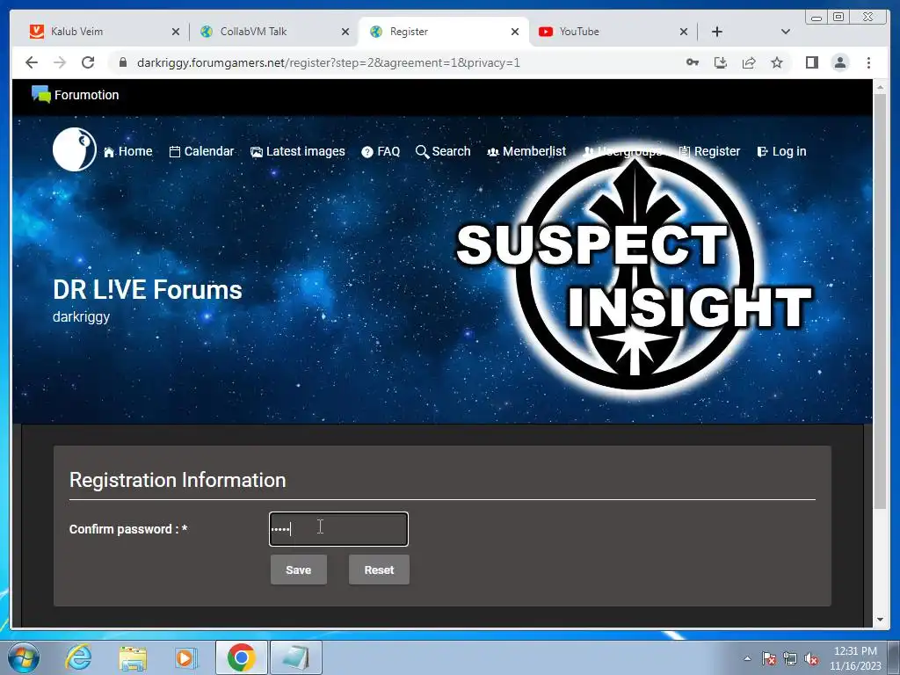
Task: Click the Register nav link
Action: click(x=709, y=151)
